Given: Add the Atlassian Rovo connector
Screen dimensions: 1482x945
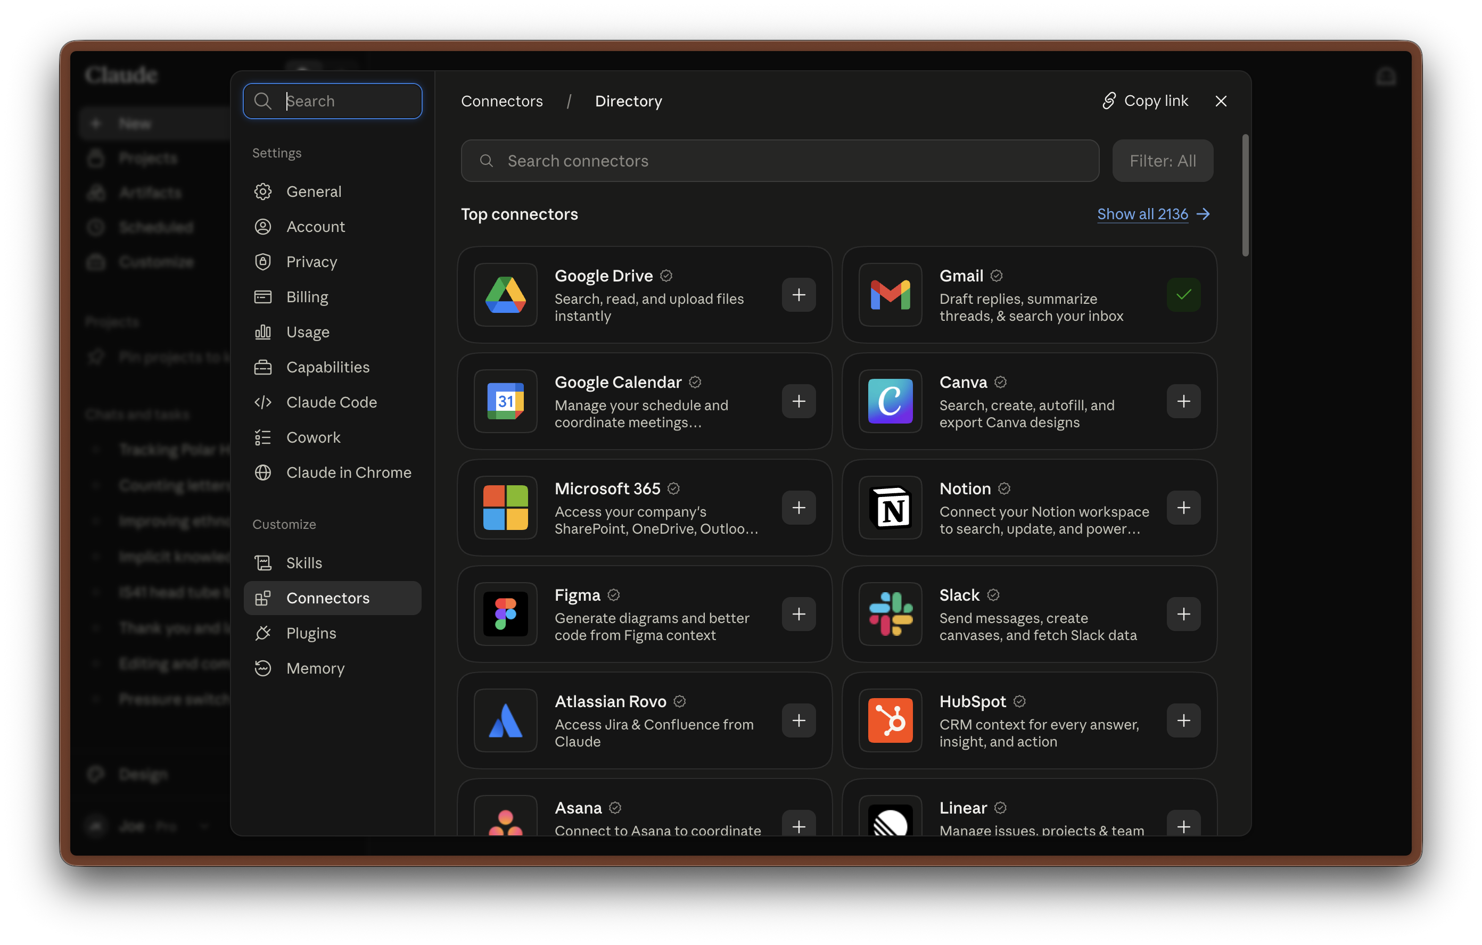Looking at the screenshot, I should [x=798, y=720].
